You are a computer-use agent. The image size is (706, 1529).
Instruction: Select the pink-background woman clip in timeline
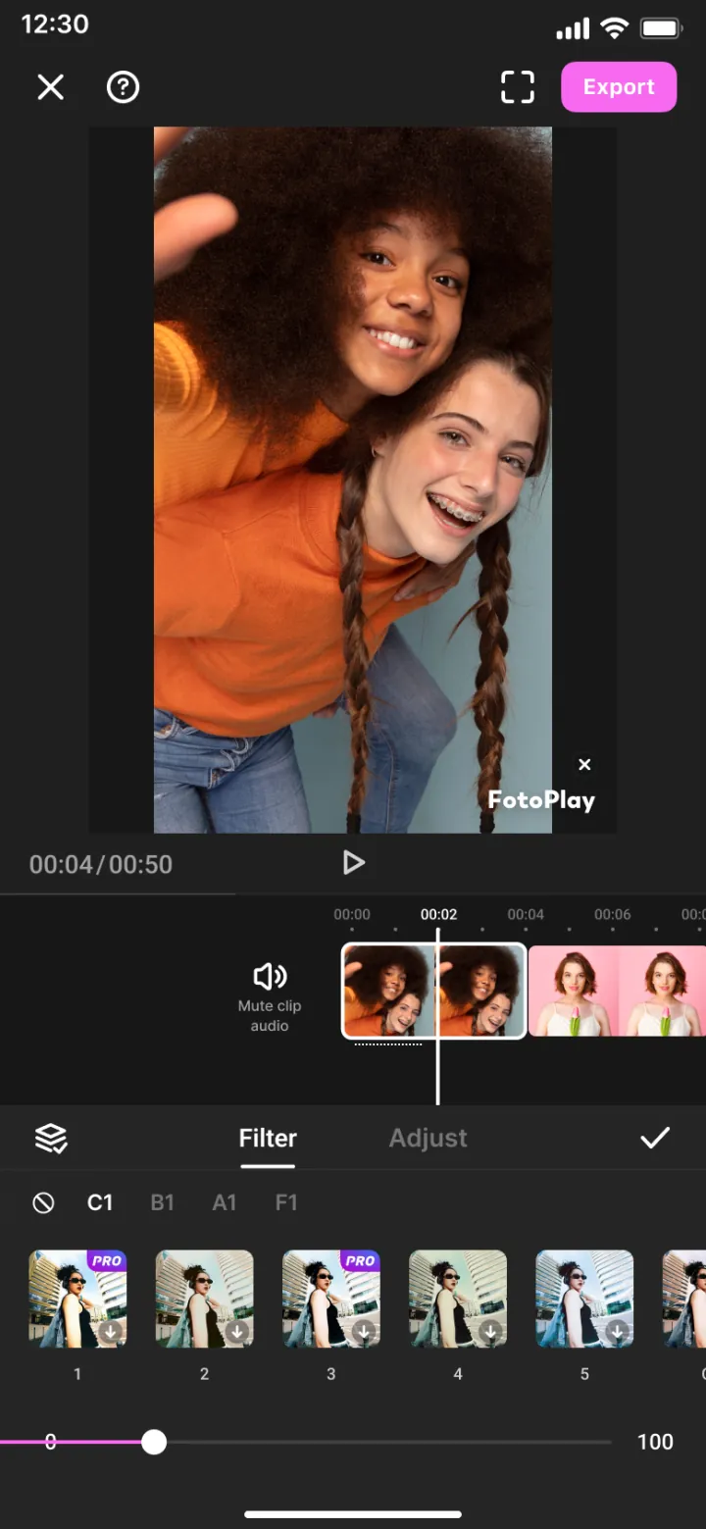click(618, 991)
